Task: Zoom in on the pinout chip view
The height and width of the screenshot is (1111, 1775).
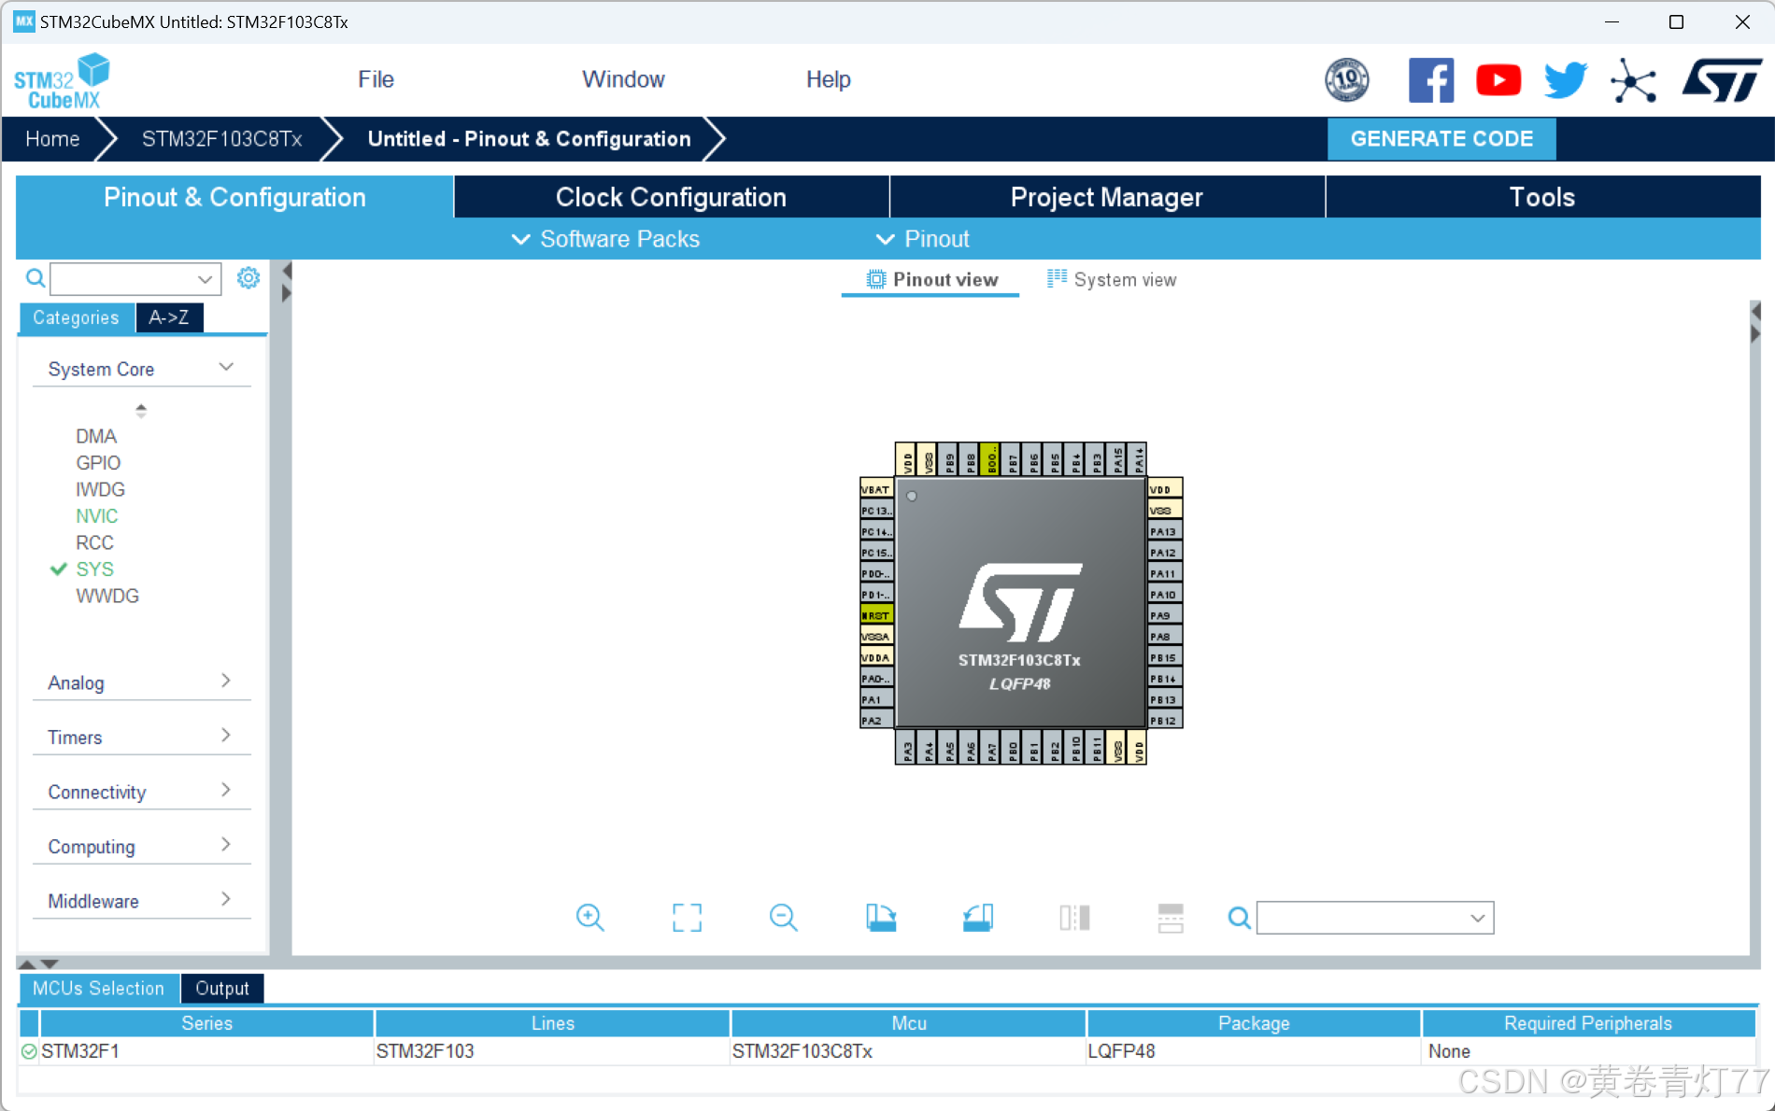Action: [589, 918]
